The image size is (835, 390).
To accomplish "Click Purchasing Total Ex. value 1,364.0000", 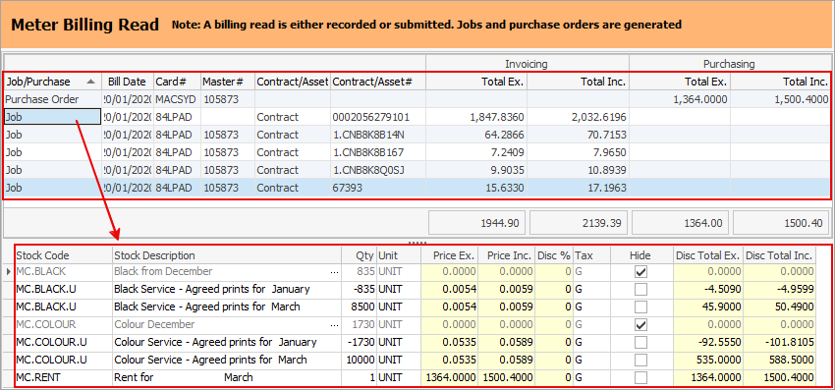I will pos(700,99).
